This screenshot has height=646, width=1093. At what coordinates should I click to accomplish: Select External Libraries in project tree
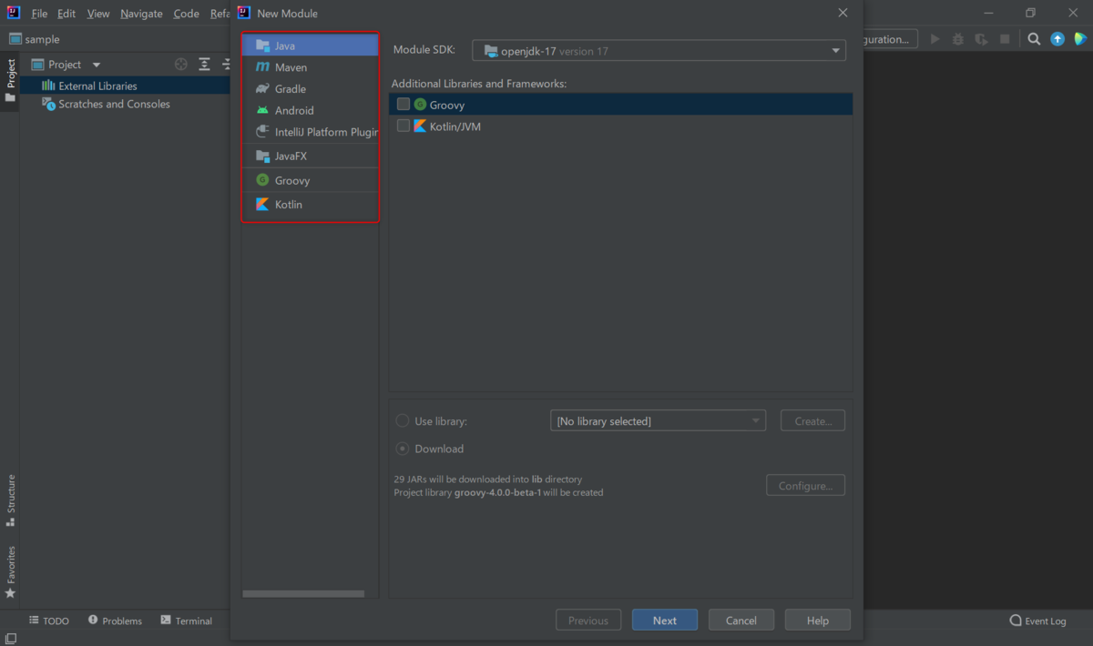97,86
